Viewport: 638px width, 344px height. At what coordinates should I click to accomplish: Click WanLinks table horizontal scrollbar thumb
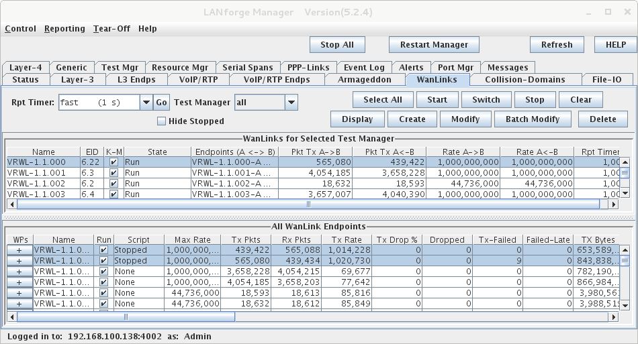[x=308, y=205]
